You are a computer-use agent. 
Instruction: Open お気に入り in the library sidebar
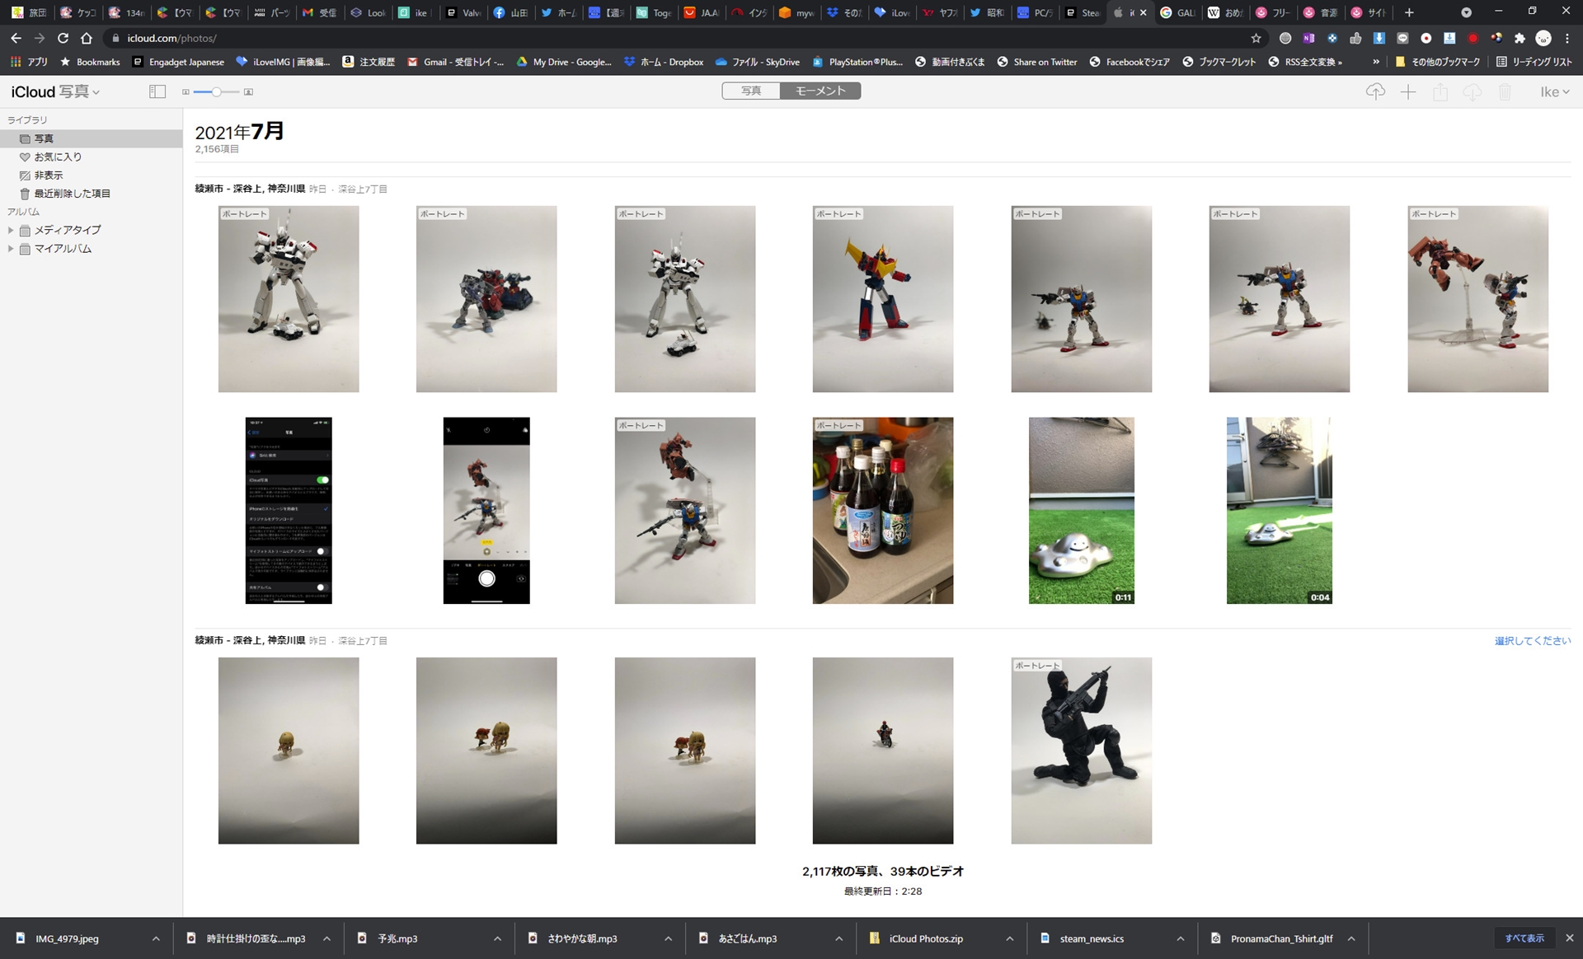click(56, 157)
